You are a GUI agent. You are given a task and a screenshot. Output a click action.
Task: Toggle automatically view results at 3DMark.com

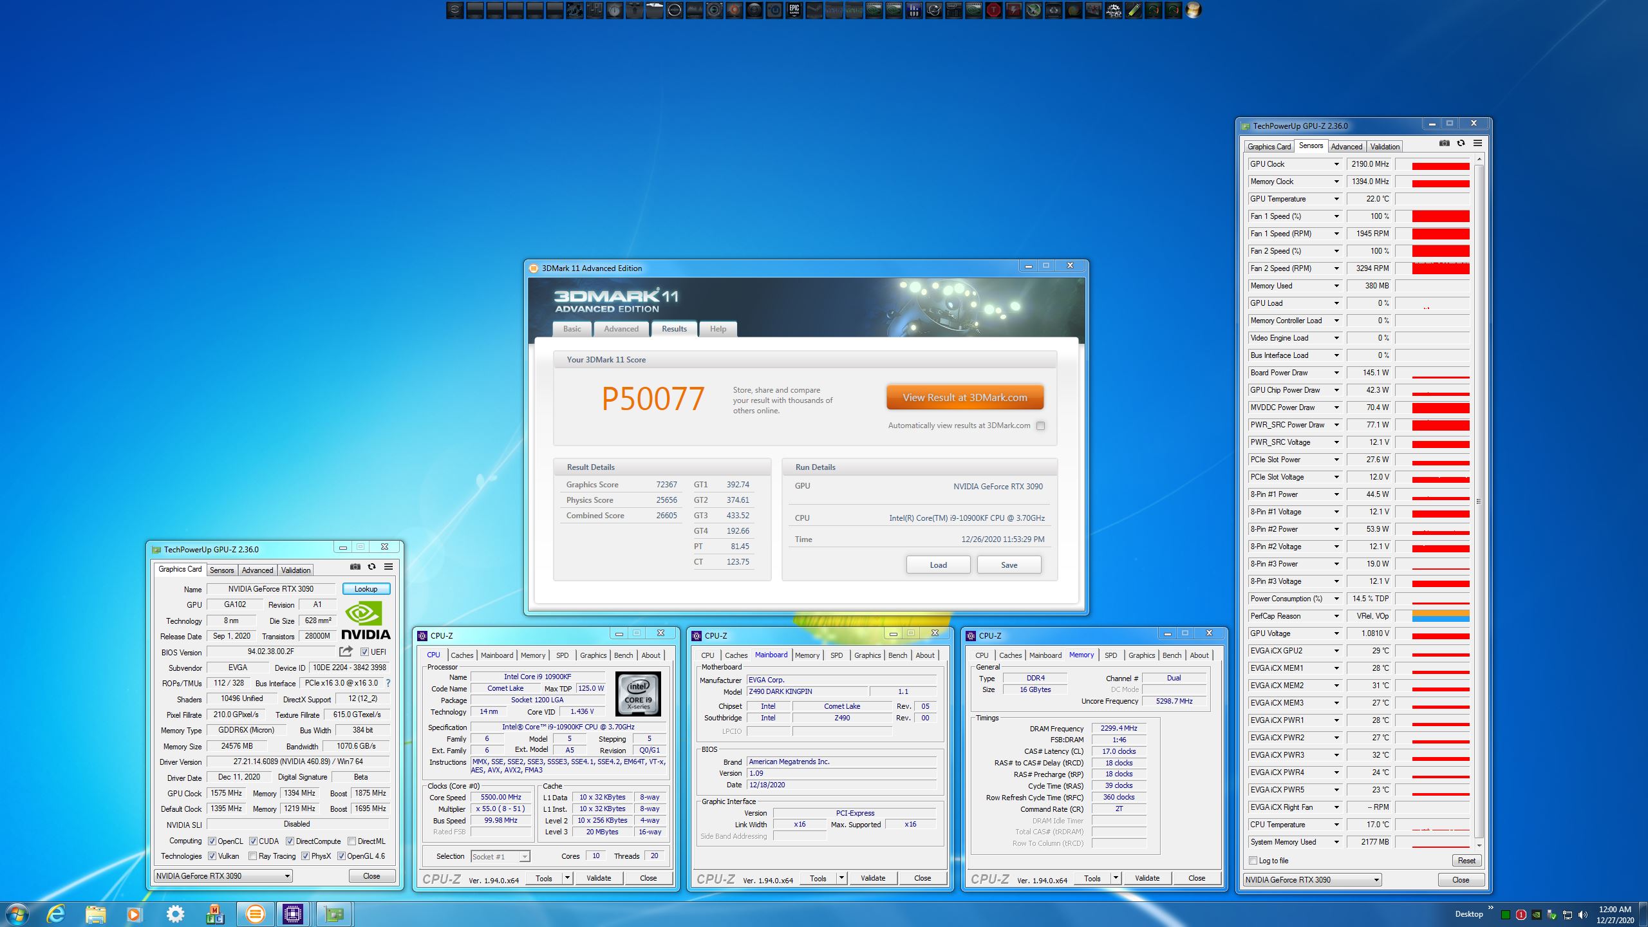coord(1040,426)
